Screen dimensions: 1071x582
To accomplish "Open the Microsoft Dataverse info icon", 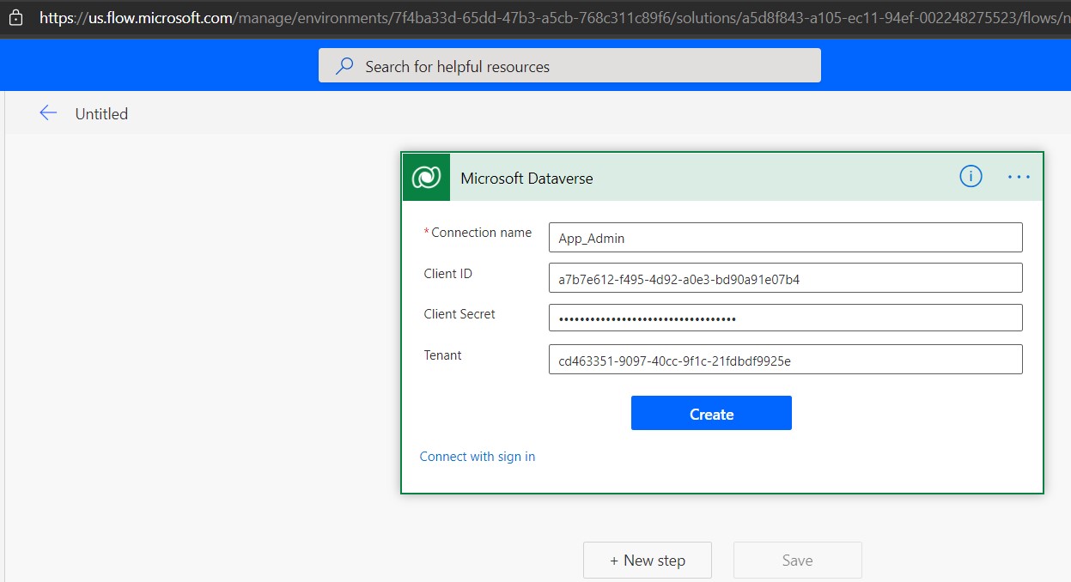I will pos(971,177).
